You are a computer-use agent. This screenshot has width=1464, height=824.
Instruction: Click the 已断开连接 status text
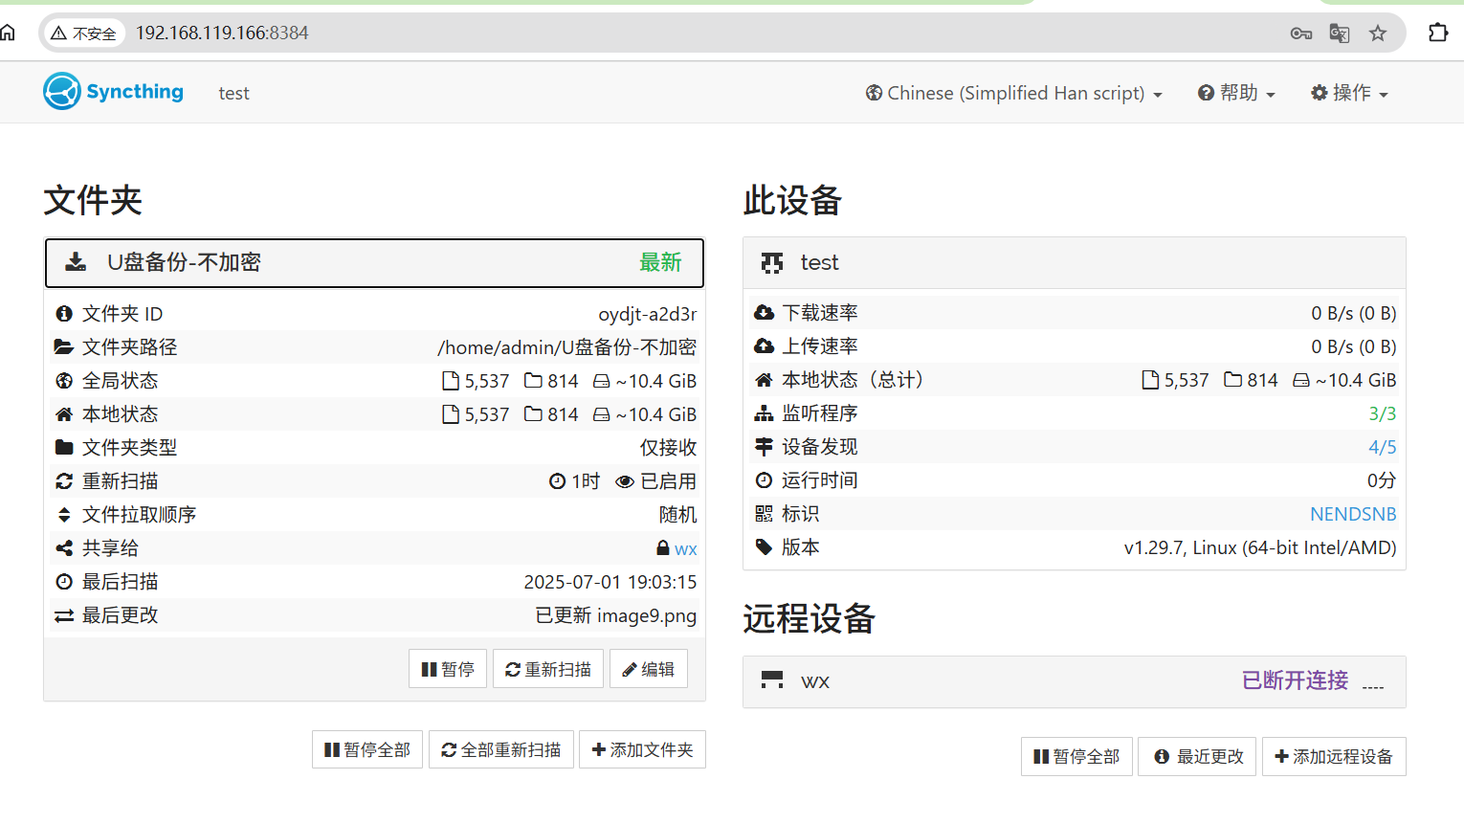click(1295, 680)
